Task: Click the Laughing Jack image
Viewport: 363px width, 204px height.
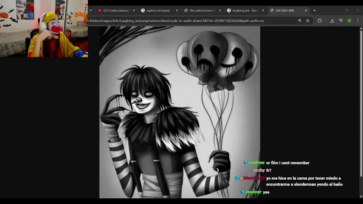Action: pyautogui.click(x=180, y=112)
